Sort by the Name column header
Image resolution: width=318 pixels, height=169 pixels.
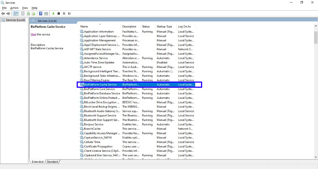tap(100, 27)
